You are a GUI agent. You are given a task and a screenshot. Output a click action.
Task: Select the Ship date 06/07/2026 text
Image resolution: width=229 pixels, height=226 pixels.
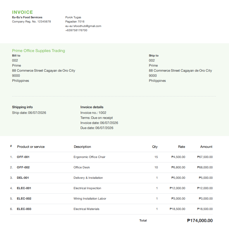tap(29, 113)
